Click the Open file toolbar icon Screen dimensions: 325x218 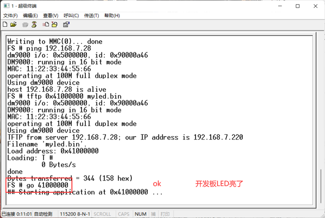tap(13, 24)
